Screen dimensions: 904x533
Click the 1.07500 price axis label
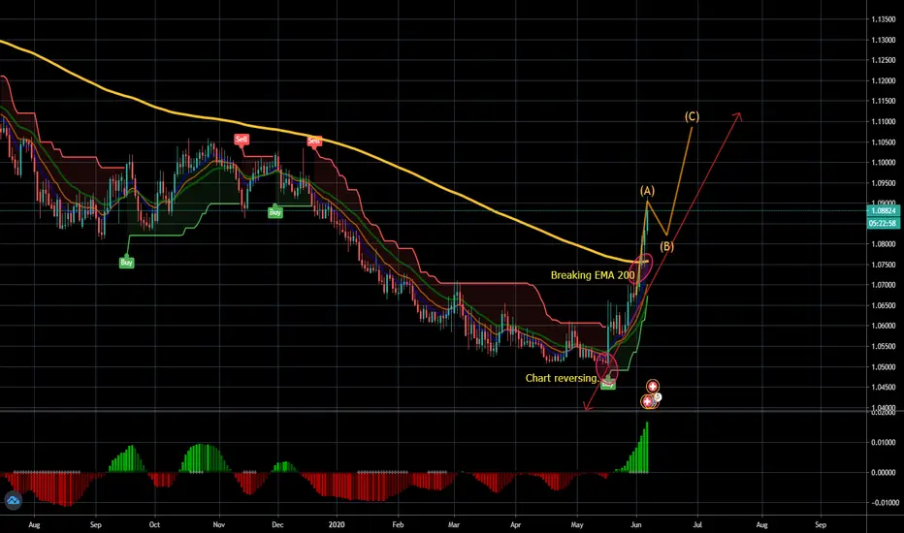click(x=884, y=266)
